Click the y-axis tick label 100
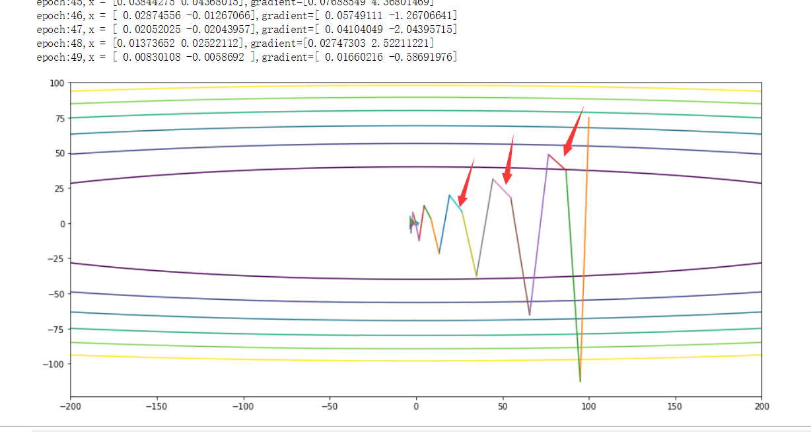 click(57, 83)
